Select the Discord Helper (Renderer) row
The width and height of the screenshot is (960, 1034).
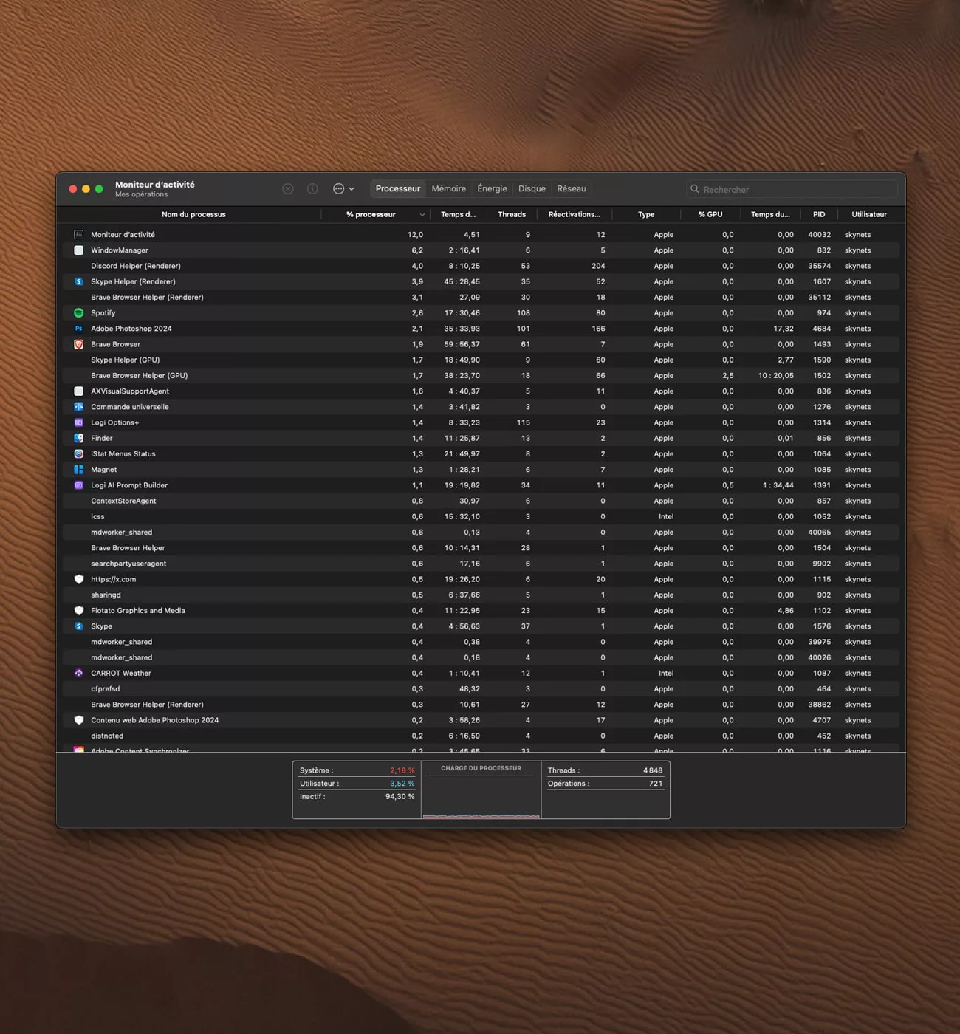point(481,266)
